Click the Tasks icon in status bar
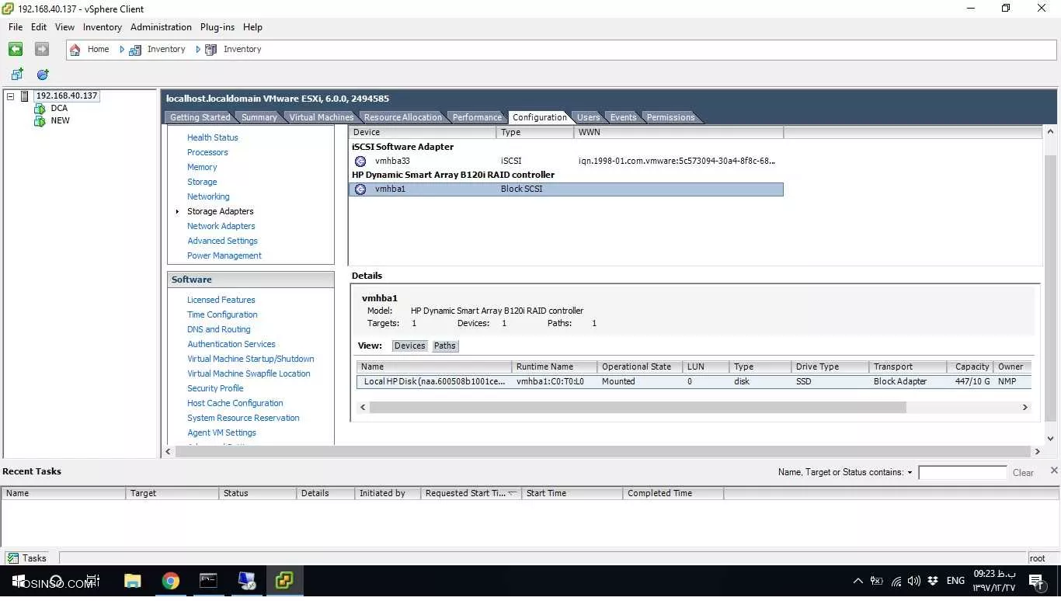Viewport: 1061px width, 601px height. pyautogui.click(x=12, y=558)
